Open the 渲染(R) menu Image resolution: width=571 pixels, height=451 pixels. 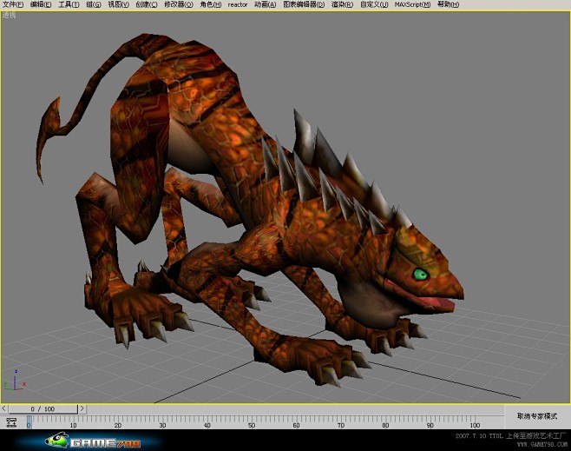point(342,4)
